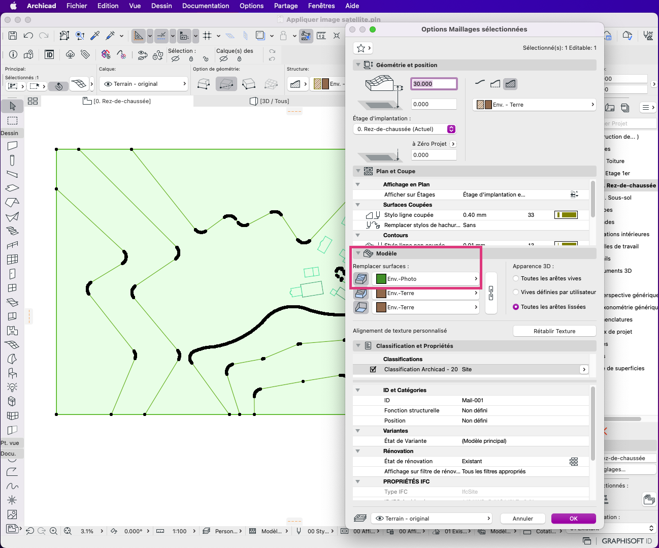Select Toutes les arêtes vives option

(x=516, y=278)
